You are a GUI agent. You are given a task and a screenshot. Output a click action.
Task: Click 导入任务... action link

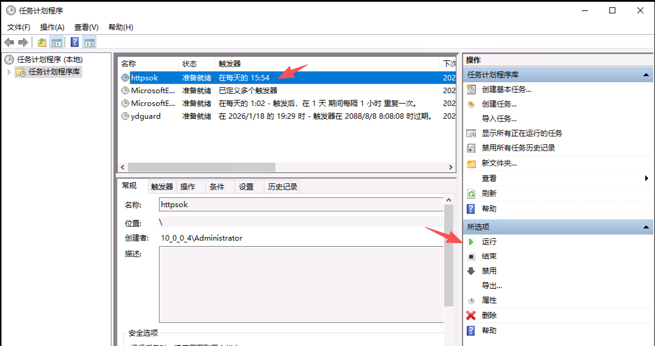(x=499, y=119)
